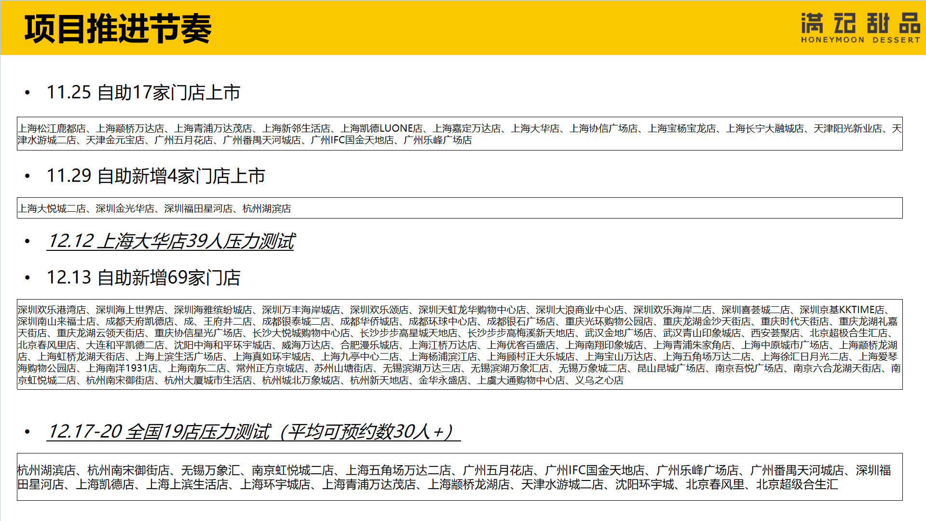The height and width of the screenshot is (521, 926).
Task: Click the underlined 12.17-20 全国19店压力测试 line
Action: [x=253, y=431]
